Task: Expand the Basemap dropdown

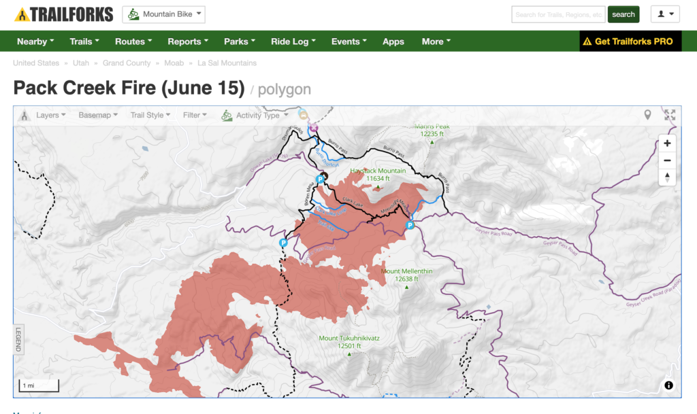Action: pos(98,116)
